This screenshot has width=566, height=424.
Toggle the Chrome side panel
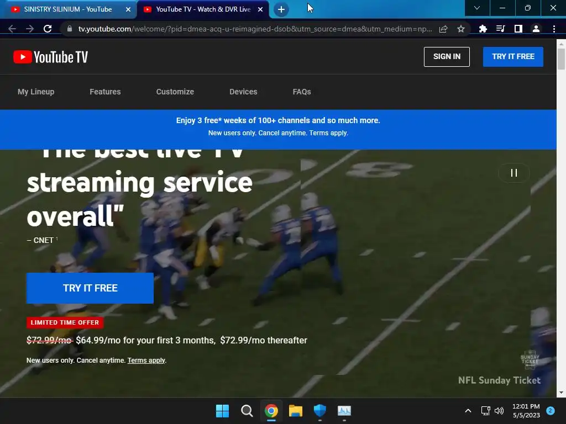pos(518,29)
